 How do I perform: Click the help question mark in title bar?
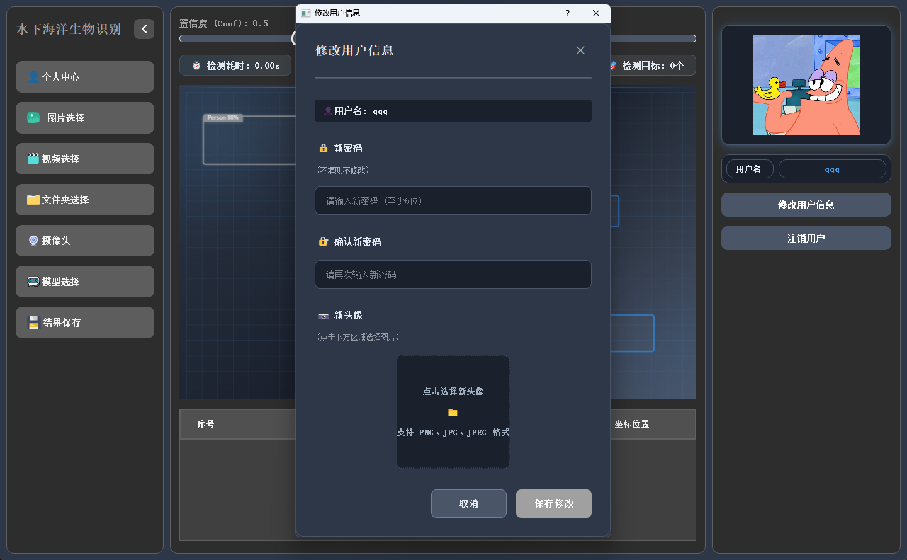tap(567, 13)
